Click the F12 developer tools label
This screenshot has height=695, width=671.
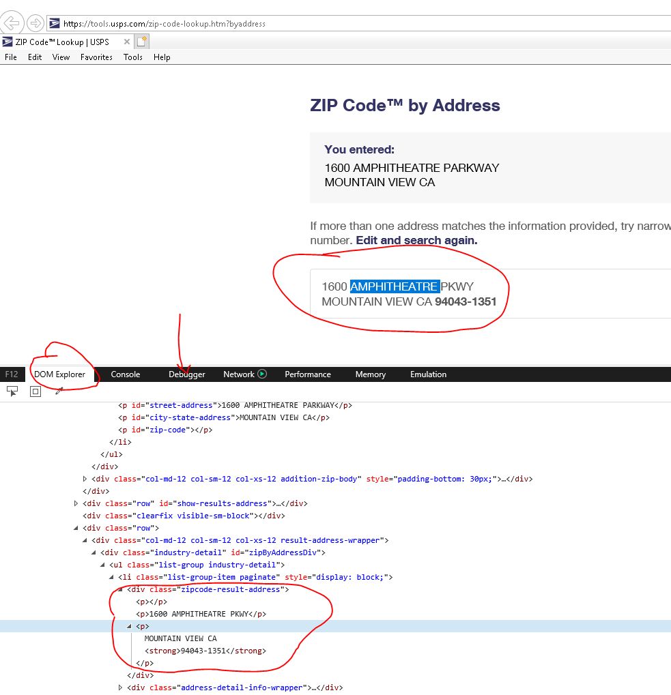12,374
